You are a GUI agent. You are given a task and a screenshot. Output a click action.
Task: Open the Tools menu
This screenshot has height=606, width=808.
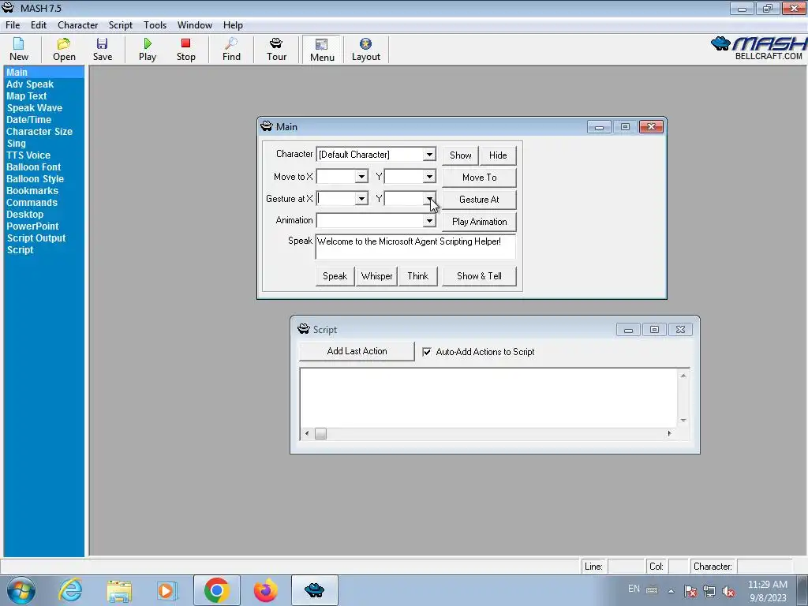point(155,24)
